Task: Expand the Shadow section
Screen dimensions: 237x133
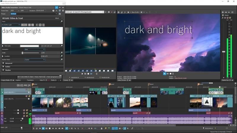Action: (3, 70)
